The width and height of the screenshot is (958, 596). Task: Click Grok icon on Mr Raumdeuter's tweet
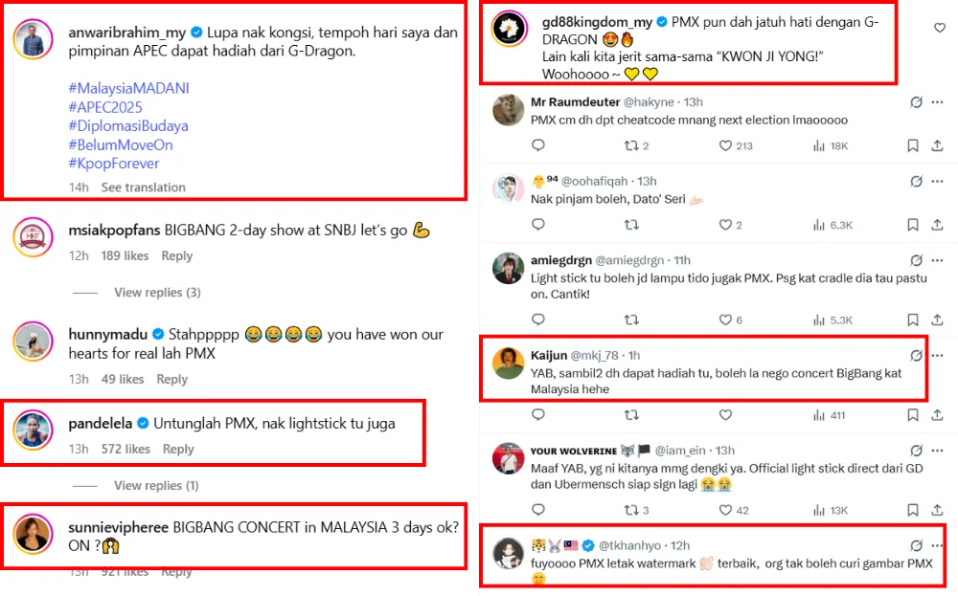[x=916, y=101]
